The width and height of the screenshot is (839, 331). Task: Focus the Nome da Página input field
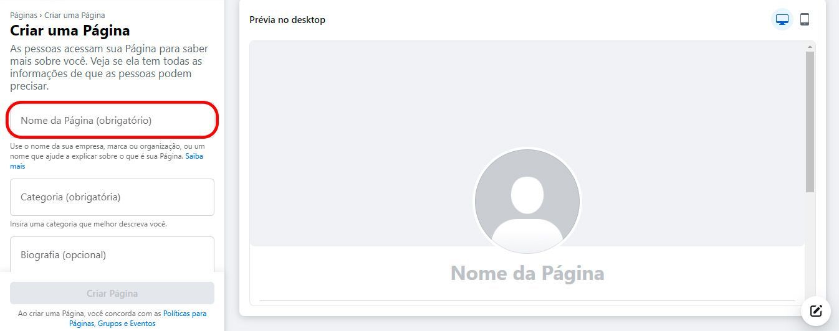pos(112,120)
